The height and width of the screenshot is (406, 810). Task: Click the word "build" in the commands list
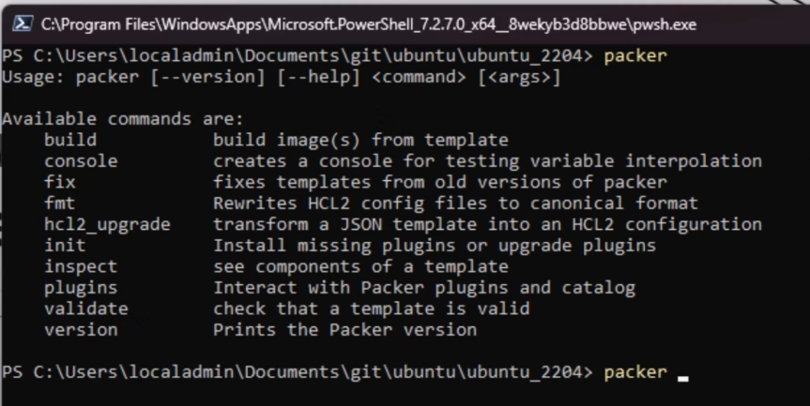pyautogui.click(x=69, y=140)
